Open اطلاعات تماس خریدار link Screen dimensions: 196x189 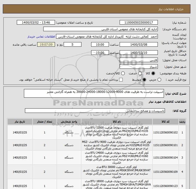(x=41, y=37)
